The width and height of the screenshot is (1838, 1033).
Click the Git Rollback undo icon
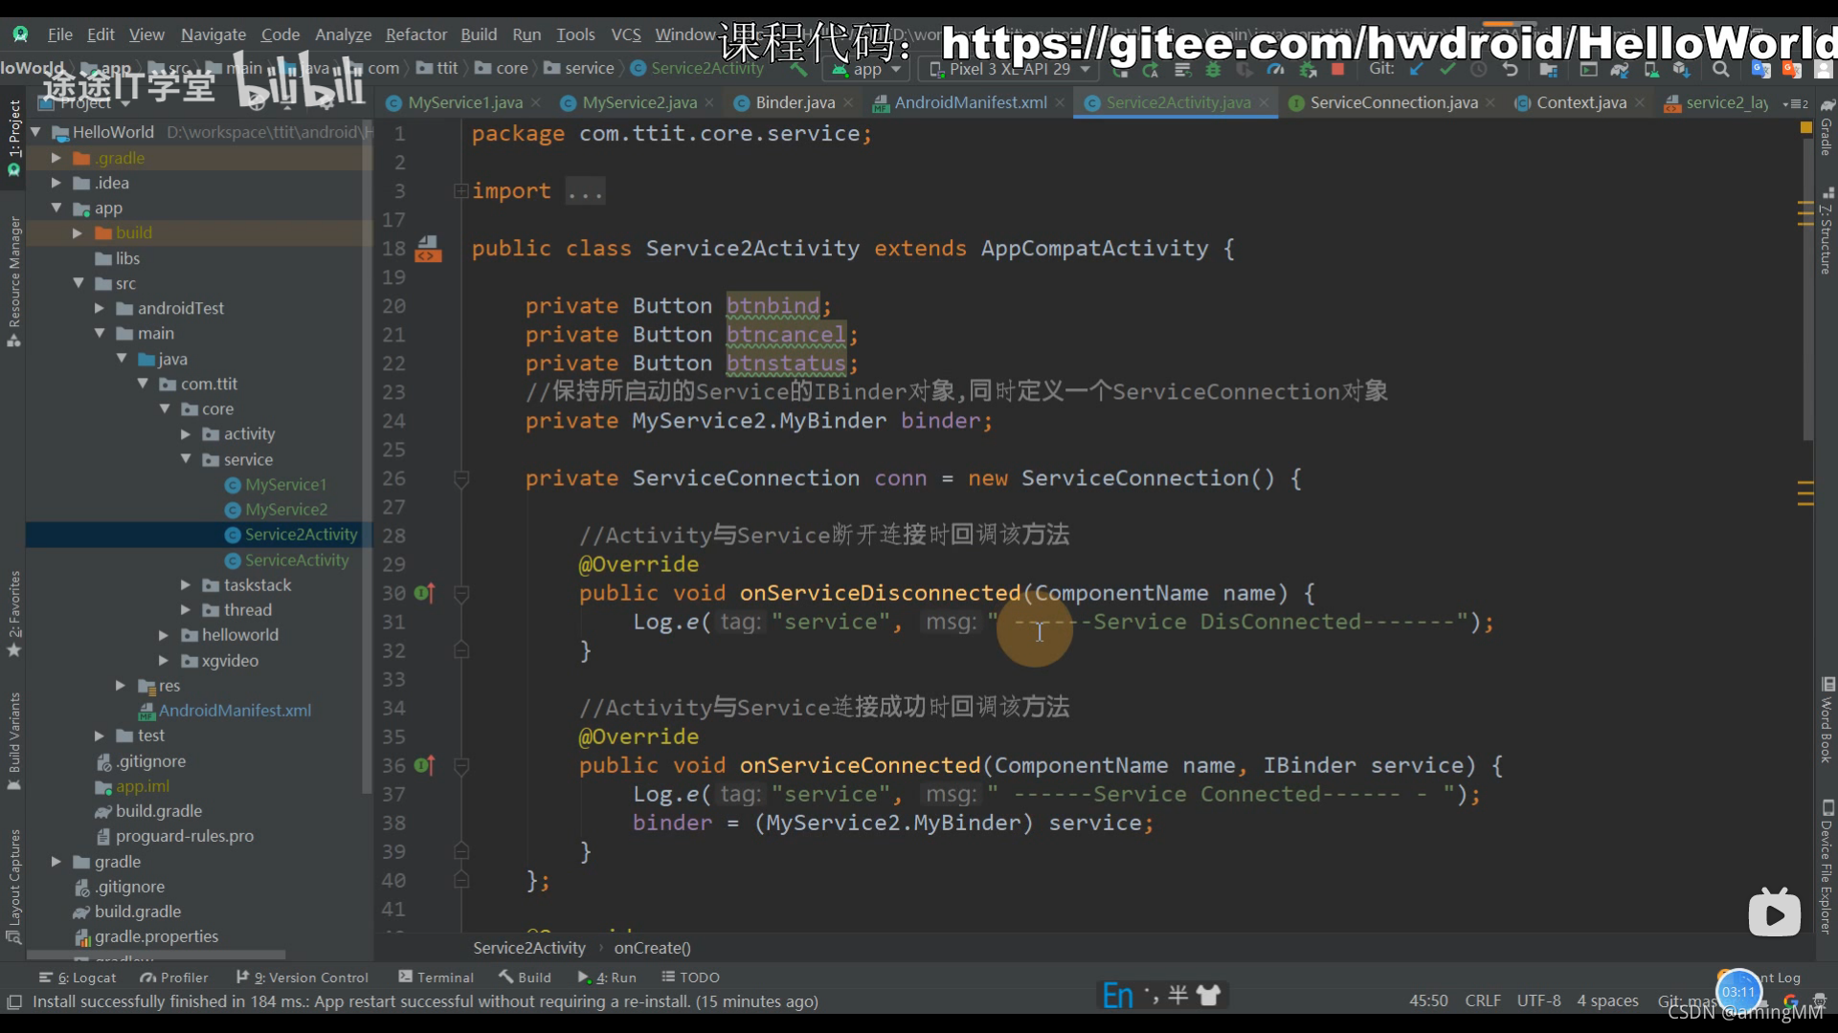pos(1511,69)
